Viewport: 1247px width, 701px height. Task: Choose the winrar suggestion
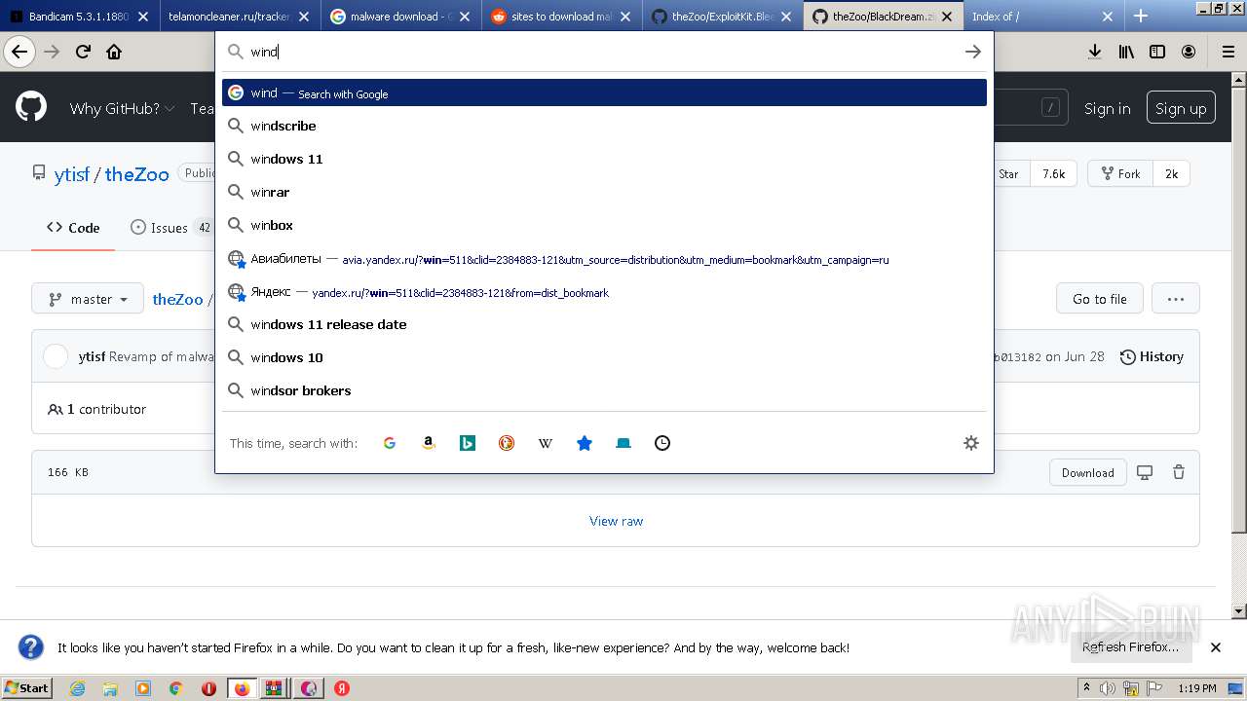click(604, 192)
